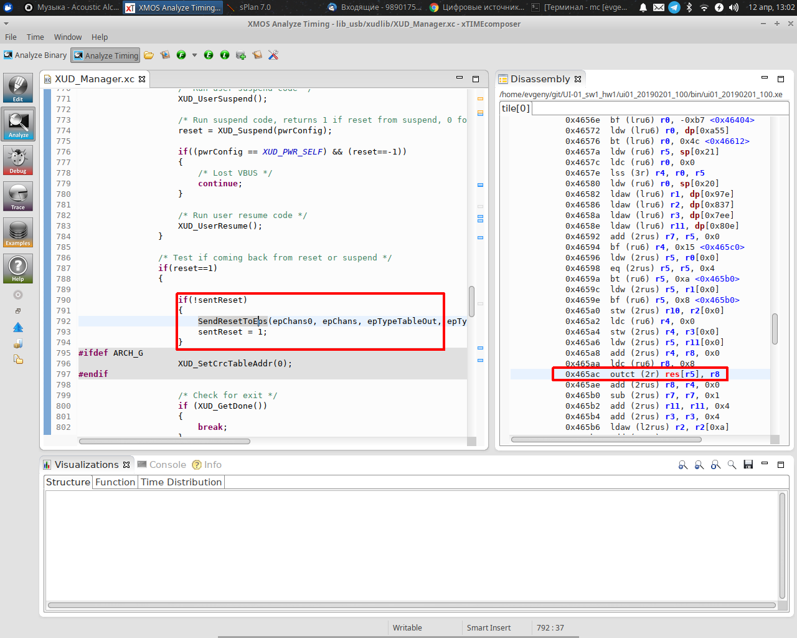Click the <0x465c0> branch address link
797x638 pixels.
point(721,247)
